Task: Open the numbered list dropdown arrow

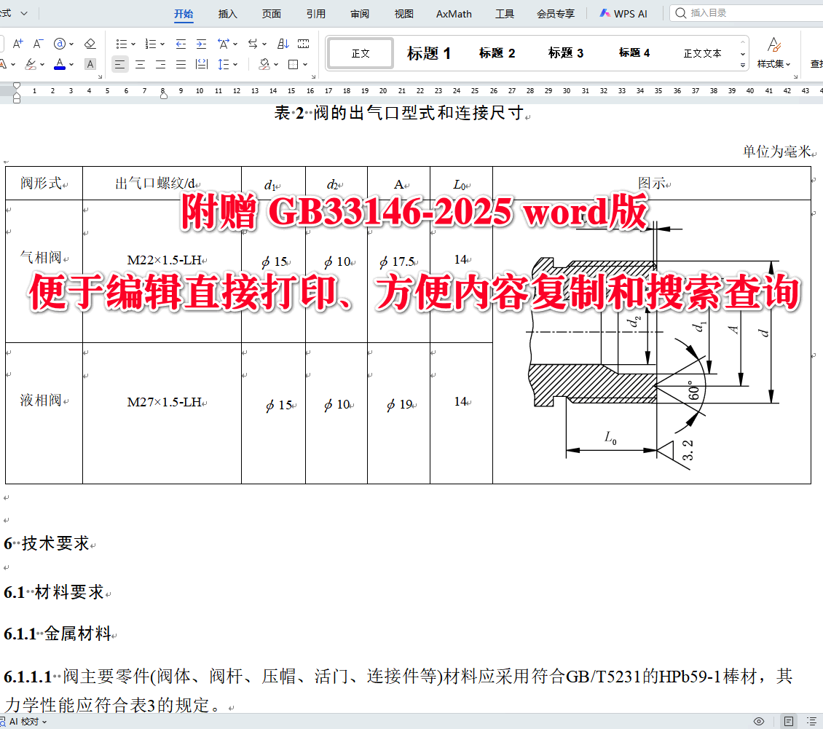Action: 162,44
